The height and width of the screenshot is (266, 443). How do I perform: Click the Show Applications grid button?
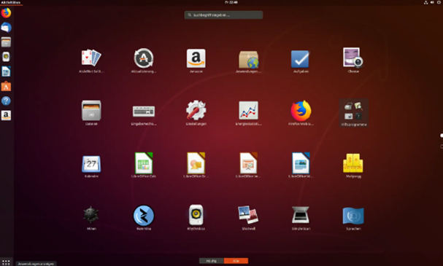(6, 262)
